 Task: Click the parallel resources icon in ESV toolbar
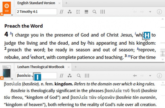(x=61, y=12)
